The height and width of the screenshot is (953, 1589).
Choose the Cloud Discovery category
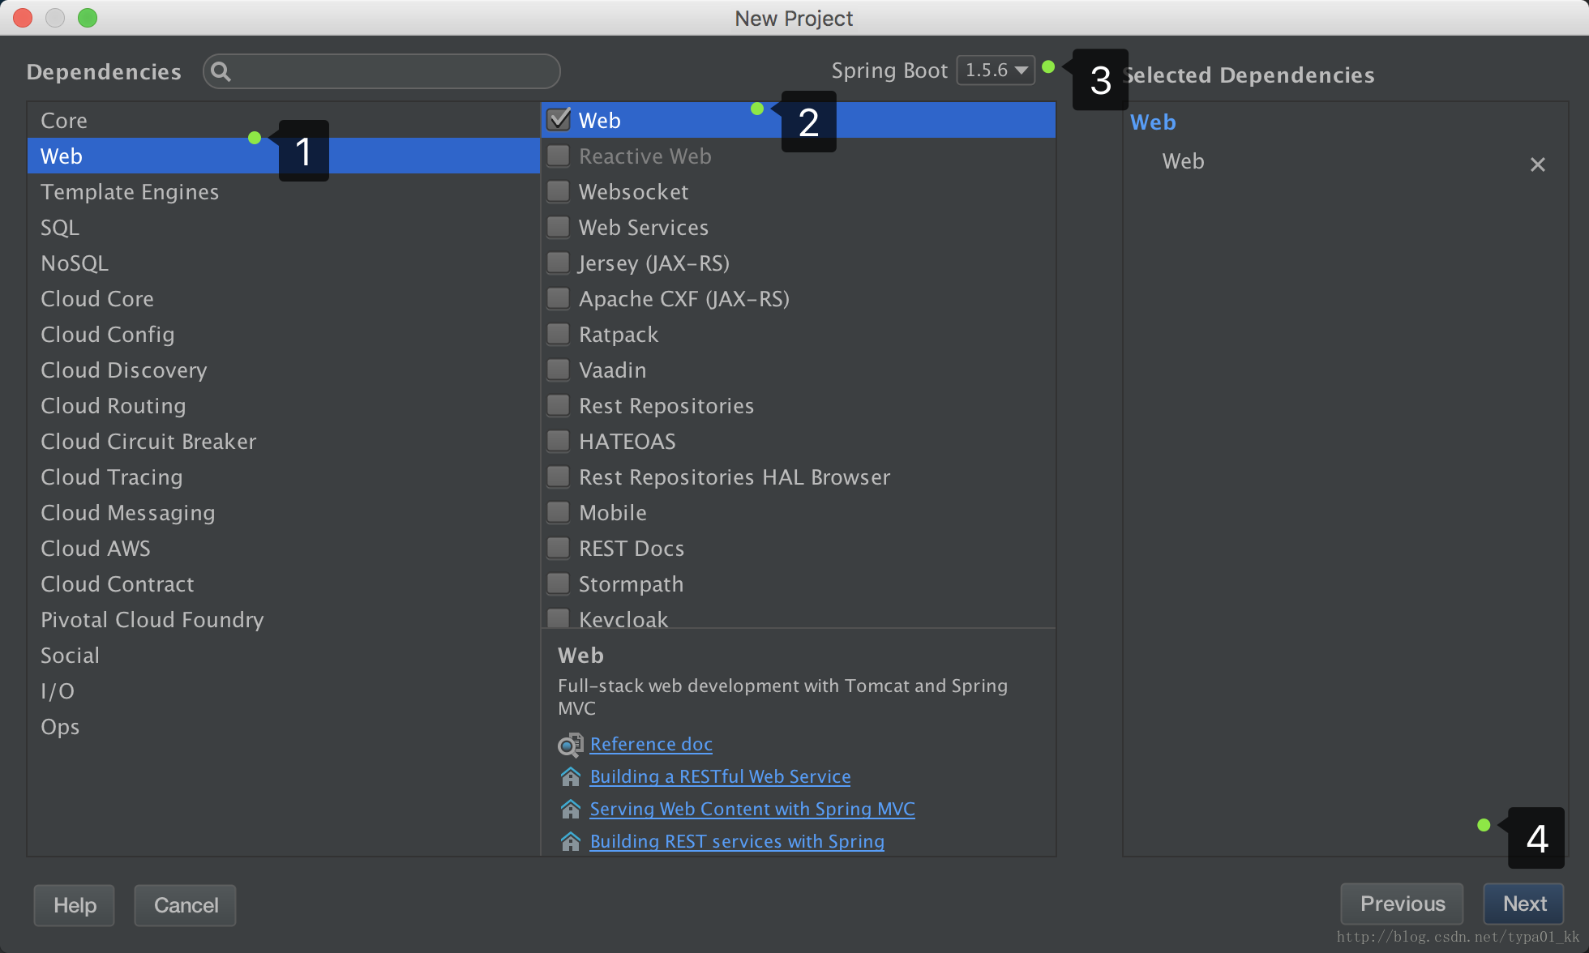point(124,370)
